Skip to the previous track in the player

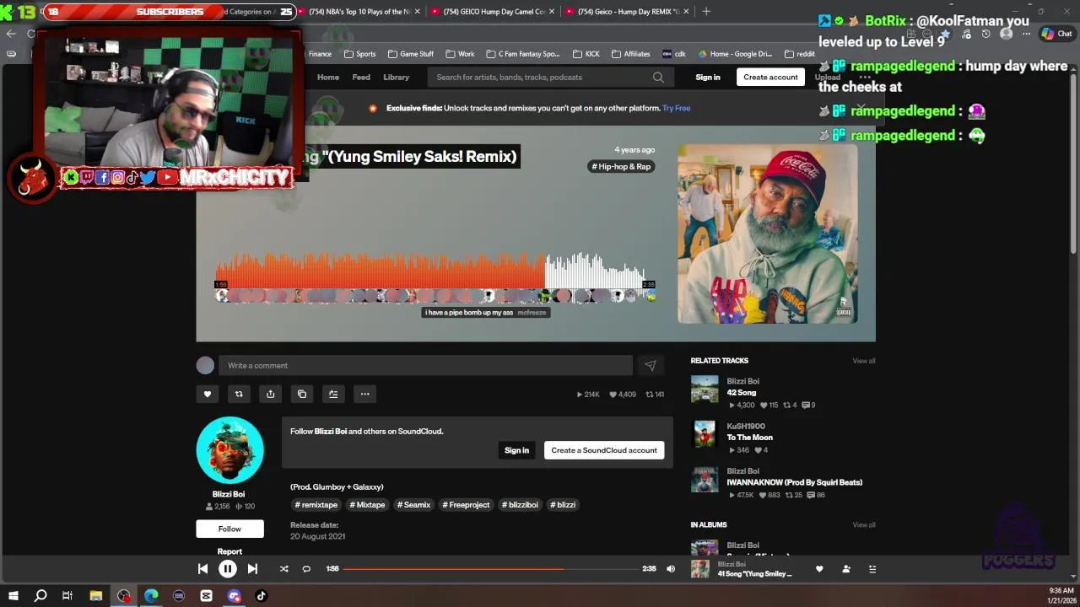pyautogui.click(x=202, y=569)
